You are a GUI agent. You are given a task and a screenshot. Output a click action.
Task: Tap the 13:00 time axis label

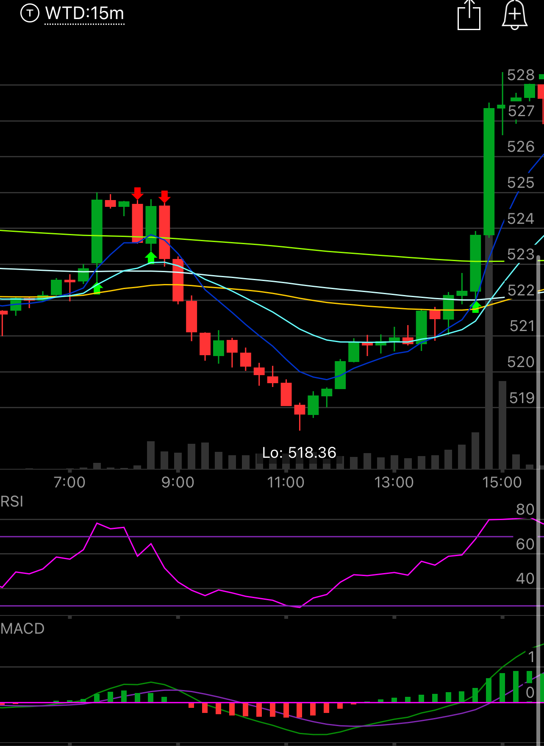pos(394,482)
